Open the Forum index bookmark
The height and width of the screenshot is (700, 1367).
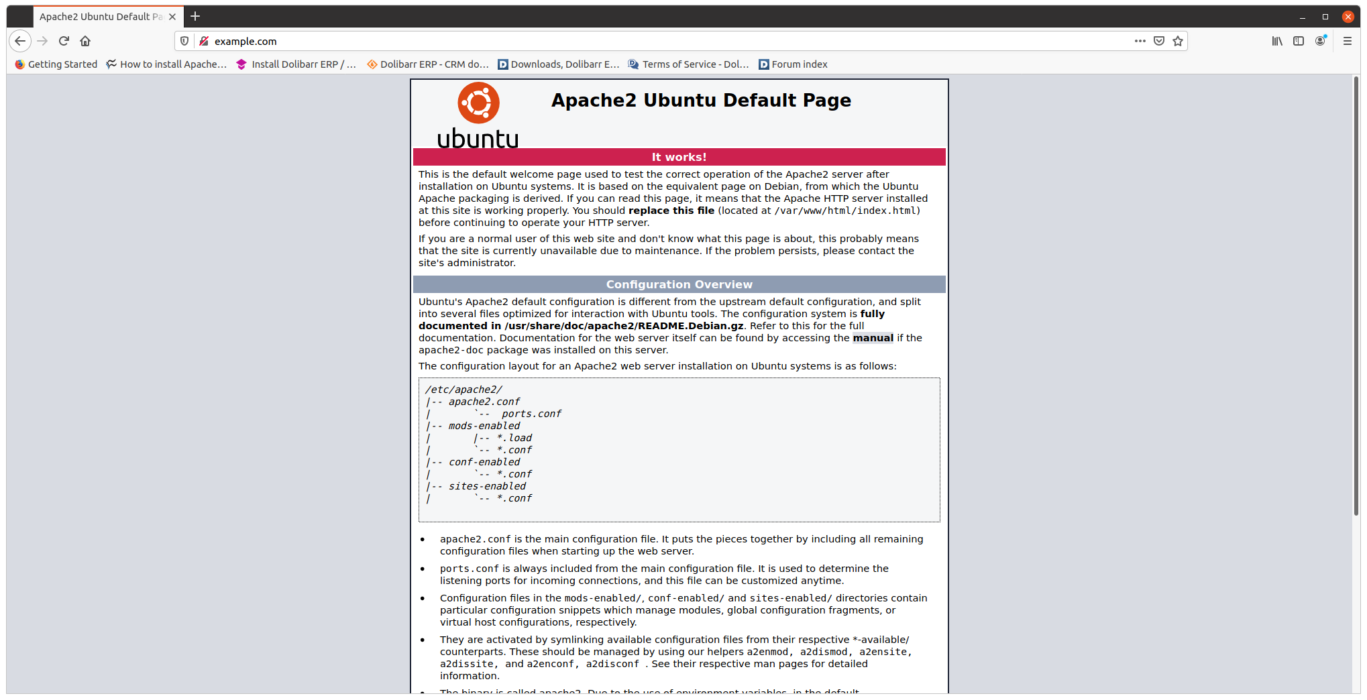coord(793,64)
